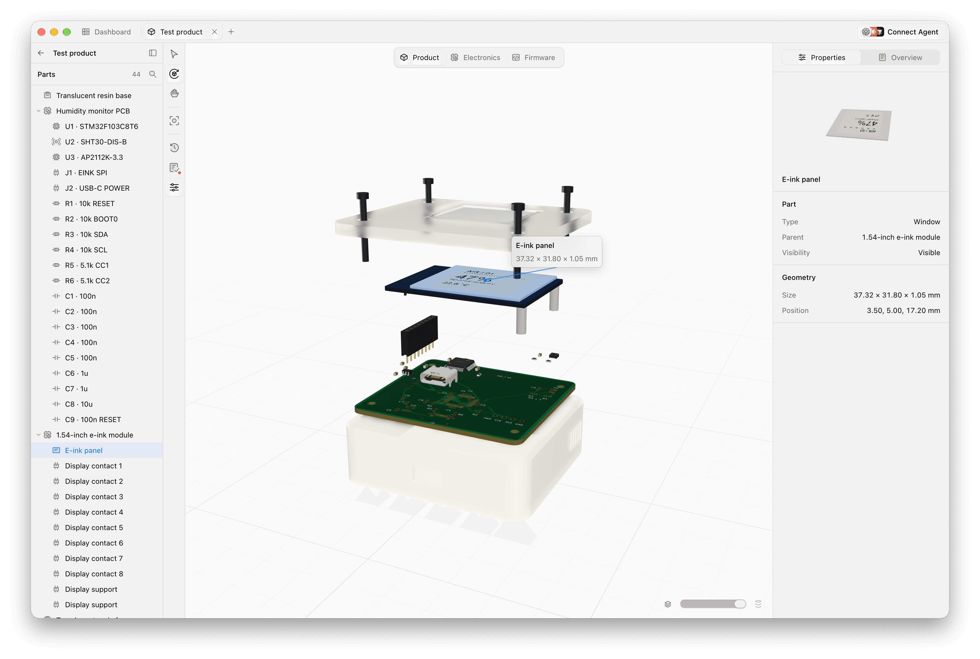Select R1 · 10k RESET resistor
980x659 pixels.
(97, 204)
